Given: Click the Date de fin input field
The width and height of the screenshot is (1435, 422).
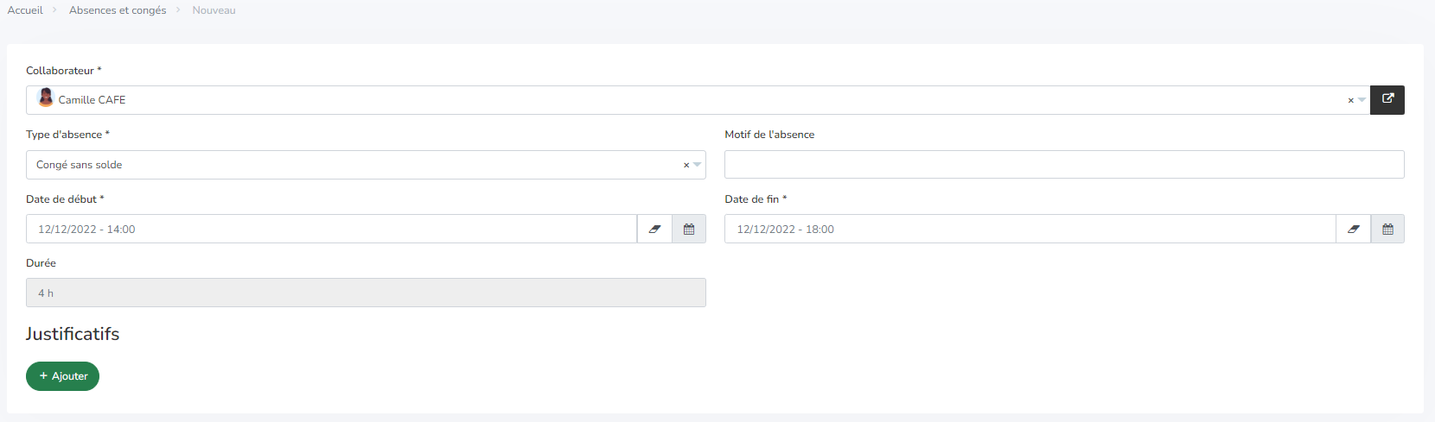Looking at the screenshot, I should click(x=1029, y=229).
